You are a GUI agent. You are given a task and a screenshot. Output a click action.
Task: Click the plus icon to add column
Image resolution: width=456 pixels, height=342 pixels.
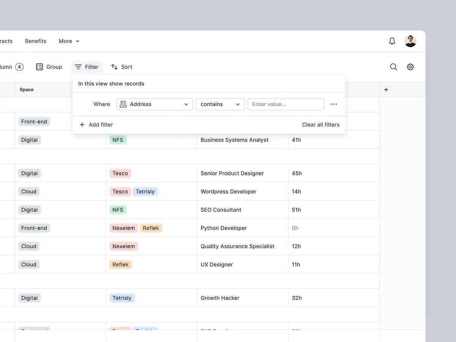(386, 90)
